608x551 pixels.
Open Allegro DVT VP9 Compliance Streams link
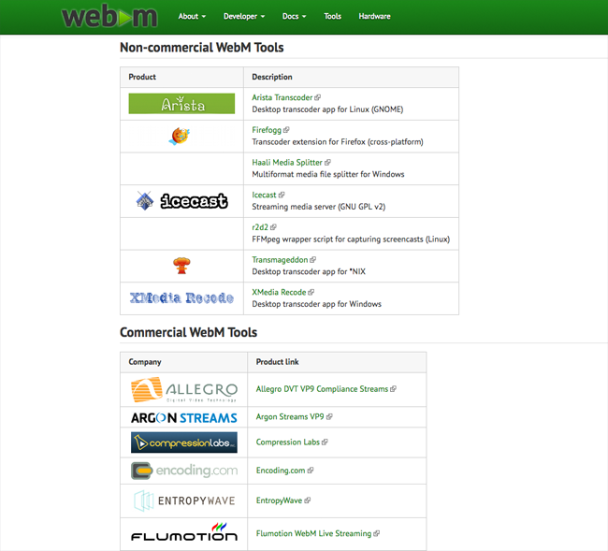pyautogui.click(x=322, y=389)
